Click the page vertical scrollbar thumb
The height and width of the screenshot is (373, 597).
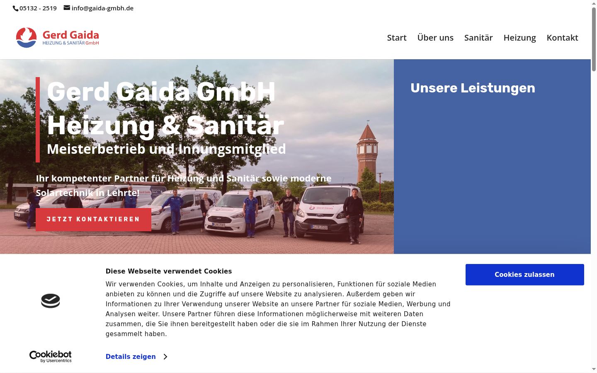point(594,39)
